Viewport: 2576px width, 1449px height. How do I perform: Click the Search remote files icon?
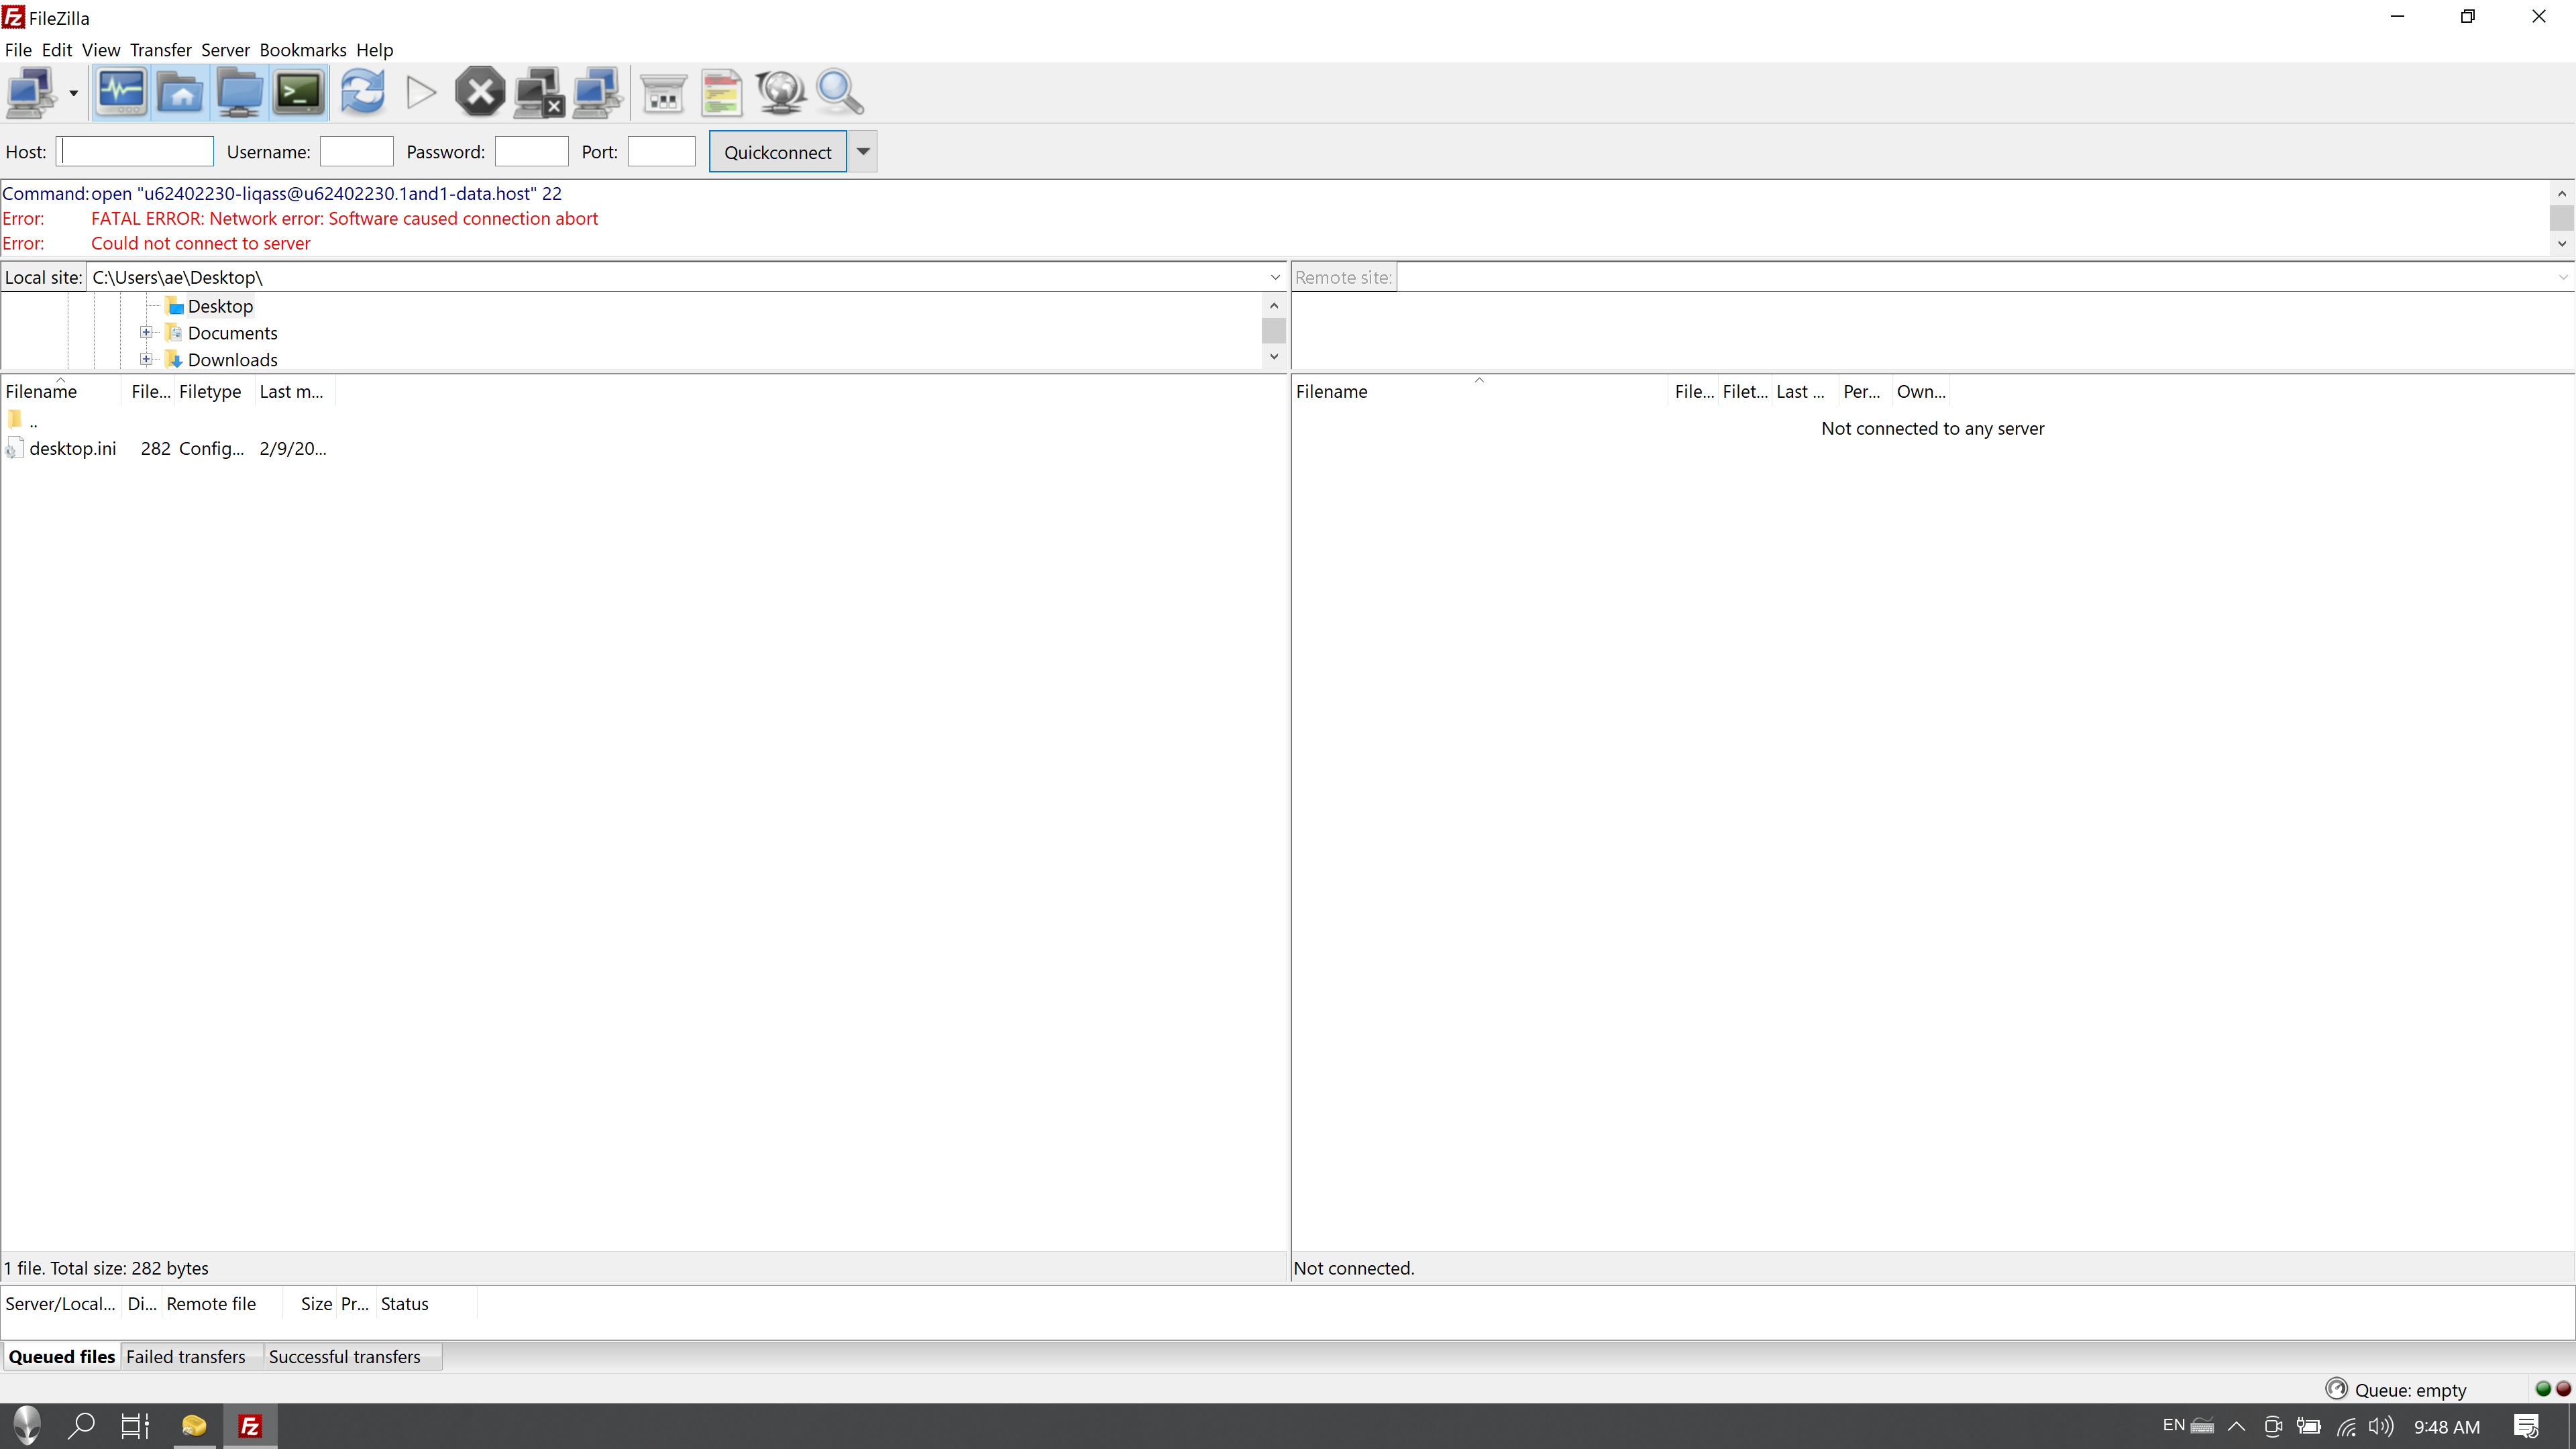pos(839,92)
